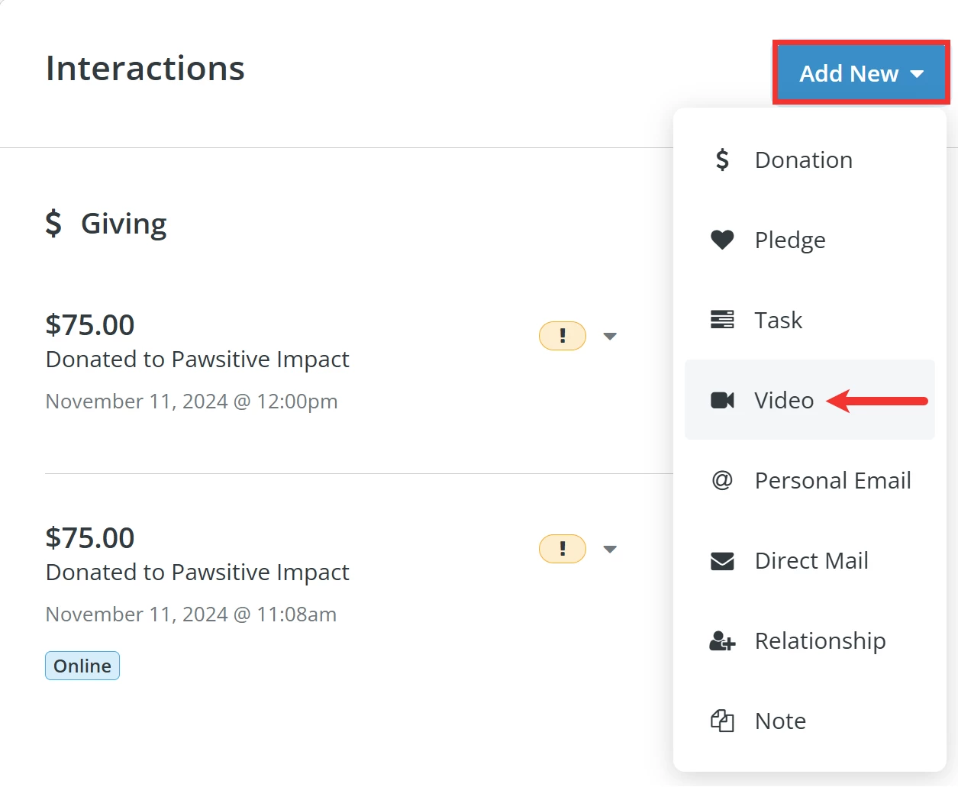Choose Pledge menu item
The height and width of the screenshot is (787, 958).
click(790, 240)
